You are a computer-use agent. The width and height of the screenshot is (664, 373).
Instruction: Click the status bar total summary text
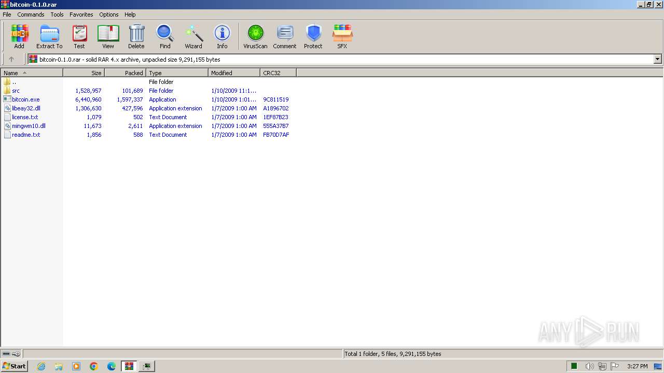pos(393,354)
